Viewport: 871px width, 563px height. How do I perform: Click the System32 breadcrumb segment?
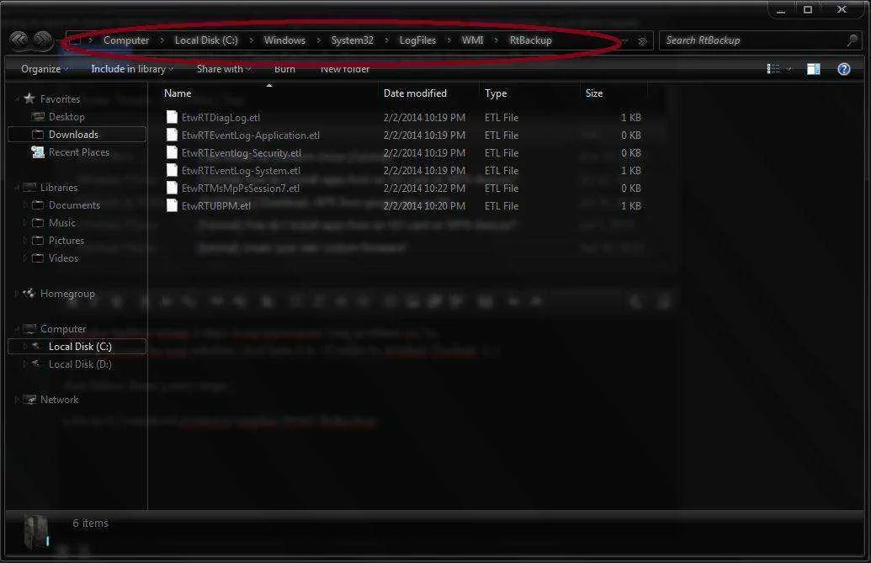pyautogui.click(x=352, y=40)
